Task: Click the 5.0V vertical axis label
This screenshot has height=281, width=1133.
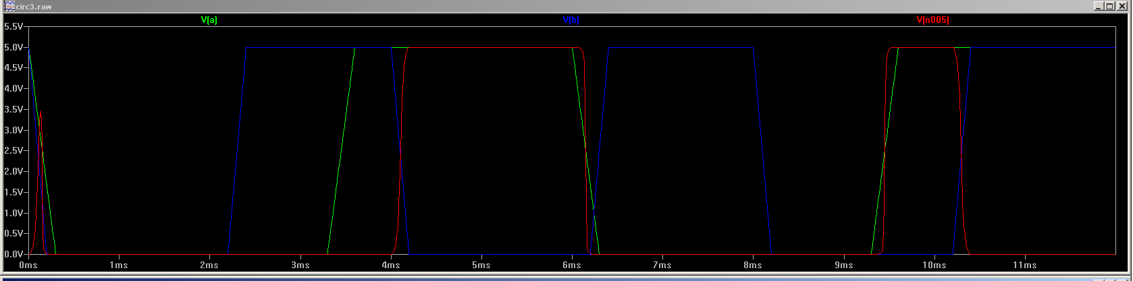Action: tap(14, 47)
